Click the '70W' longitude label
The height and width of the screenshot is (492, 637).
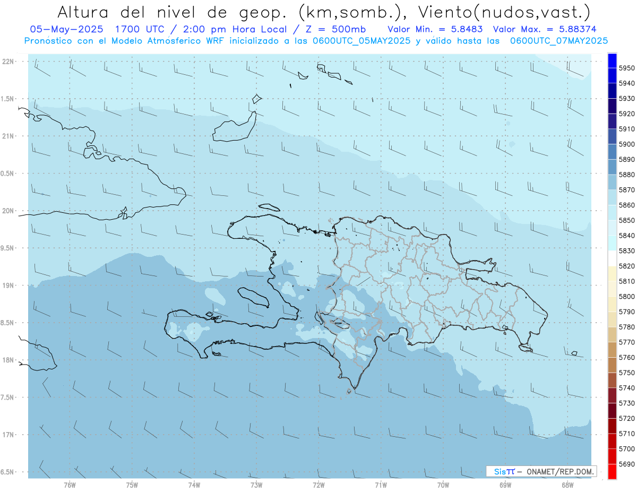(443, 485)
